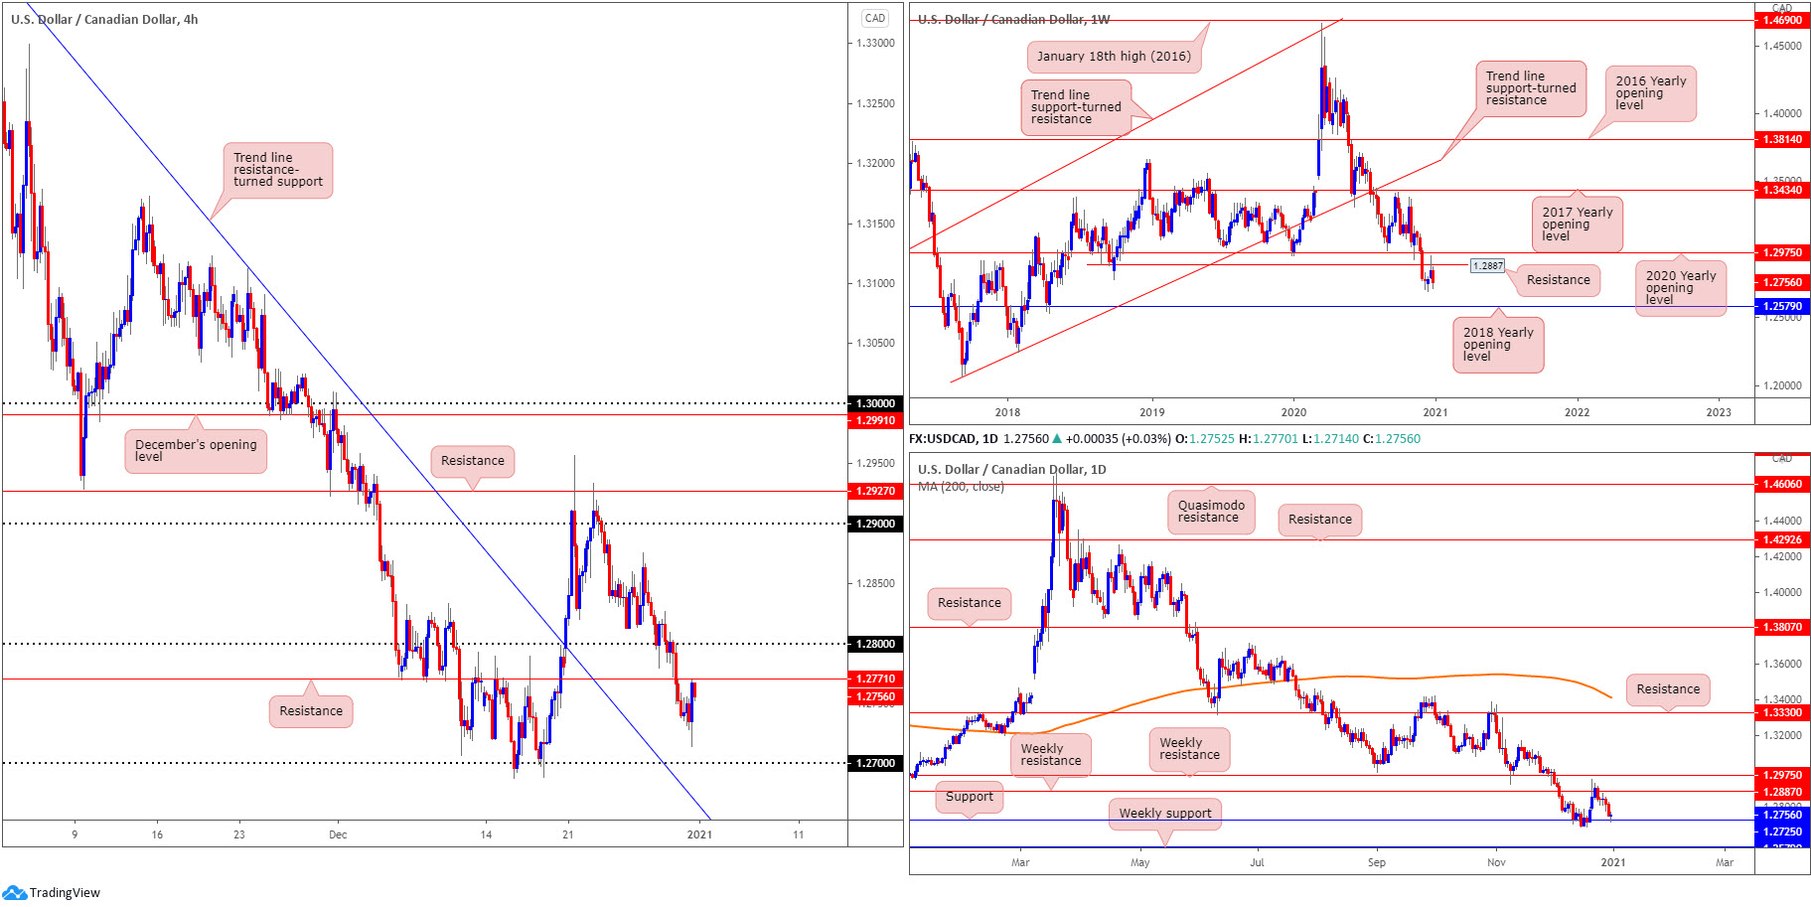Click the 4h chart title text
The image size is (1811, 907).
click(104, 19)
